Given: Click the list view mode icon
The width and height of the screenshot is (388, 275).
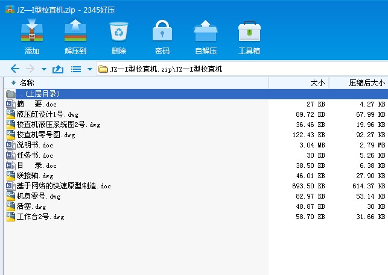Looking at the screenshot, I should click(x=76, y=69).
